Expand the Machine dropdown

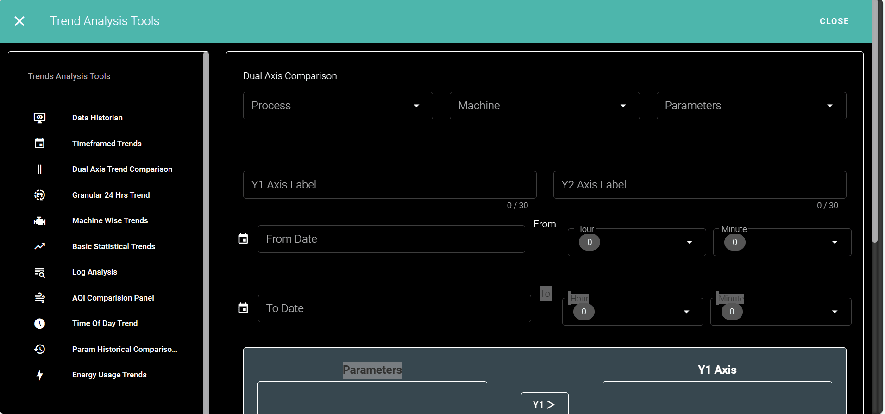pyautogui.click(x=544, y=106)
